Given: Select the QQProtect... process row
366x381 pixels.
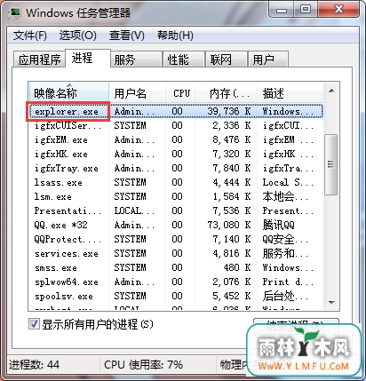Looking at the screenshot, I should click(176, 239).
